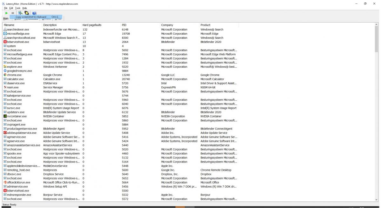Select the dsaservice.exe filename
Image resolution: width=381 pixels, height=208 pixels.
point(16,83)
